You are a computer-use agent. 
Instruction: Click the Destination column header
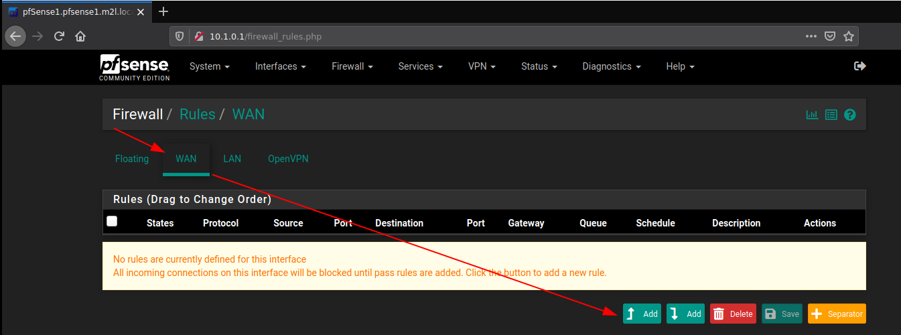pyautogui.click(x=399, y=223)
